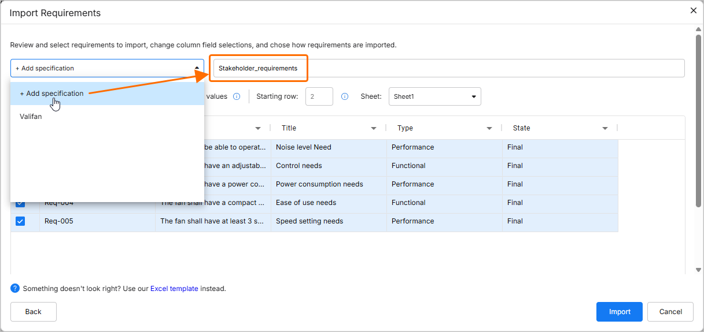The image size is (704, 332).
Task: Open info icon next to values
Action: tap(237, 96)
